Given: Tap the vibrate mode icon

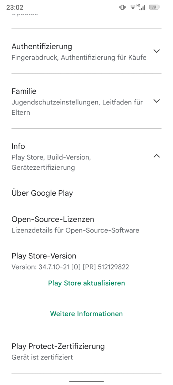Looking at the screenshot, I should [x=122, y=7].
